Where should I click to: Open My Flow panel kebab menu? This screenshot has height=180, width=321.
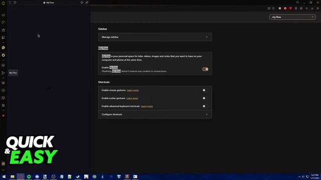(10, 2)
